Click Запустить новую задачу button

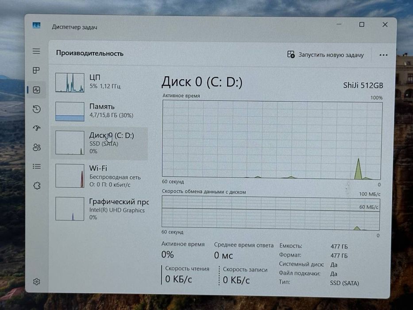tap(325, 55)
